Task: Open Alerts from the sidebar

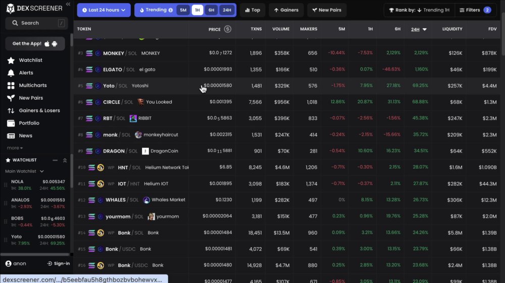Action: pos(26,73)
